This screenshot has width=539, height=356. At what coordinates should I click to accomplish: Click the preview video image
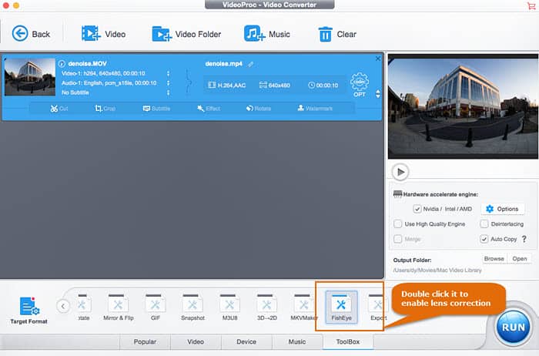point(463,106)
